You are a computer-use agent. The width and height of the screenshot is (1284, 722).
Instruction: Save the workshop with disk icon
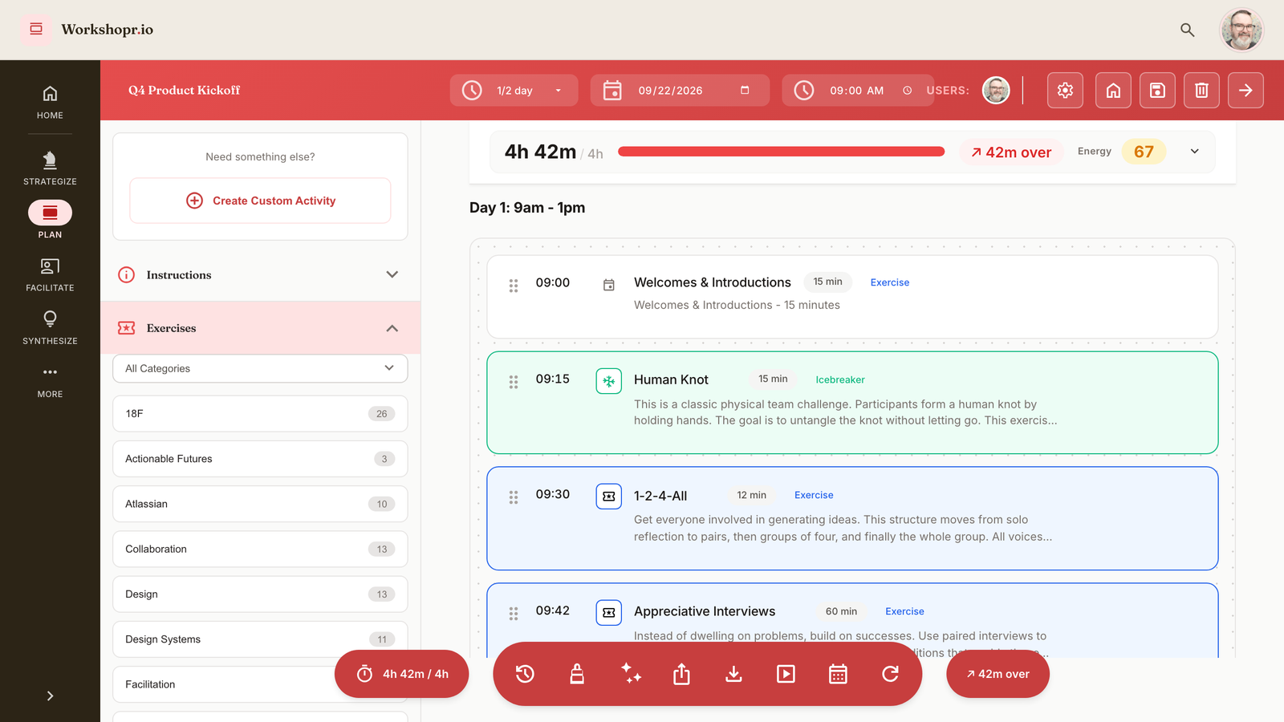1157,90
